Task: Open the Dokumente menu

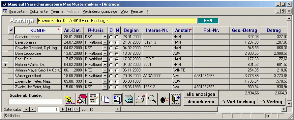Action: pos(39,11)
